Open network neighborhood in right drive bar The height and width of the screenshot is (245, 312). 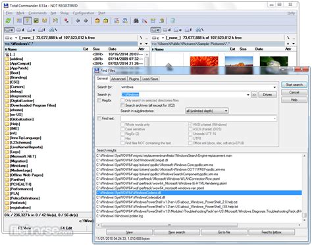tap(199, 30)
